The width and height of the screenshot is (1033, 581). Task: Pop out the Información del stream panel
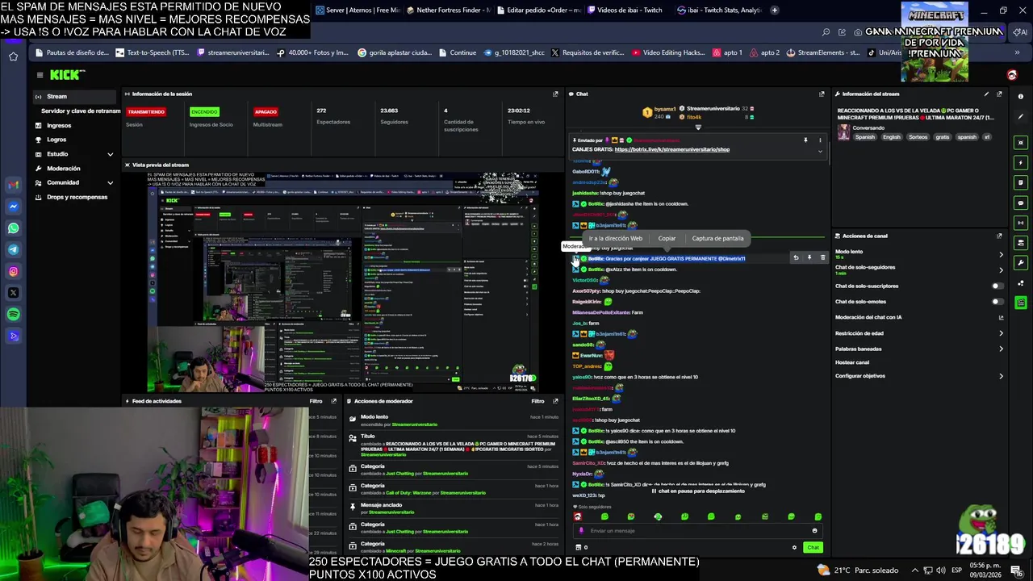click(x=999, y=94)
